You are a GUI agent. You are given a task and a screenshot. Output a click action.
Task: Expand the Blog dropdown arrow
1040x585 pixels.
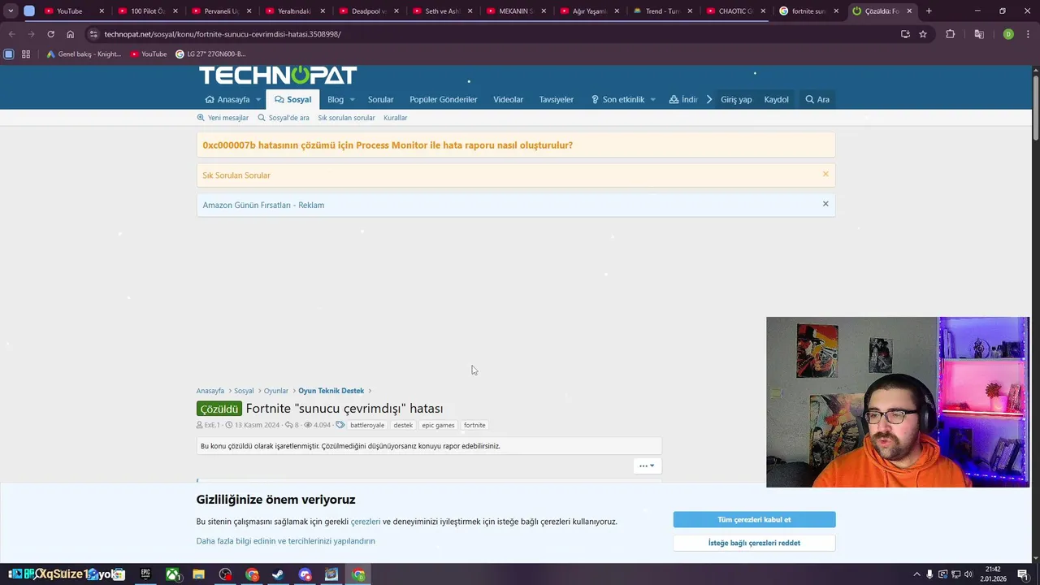pyautogui.click(x=352, y=100)
